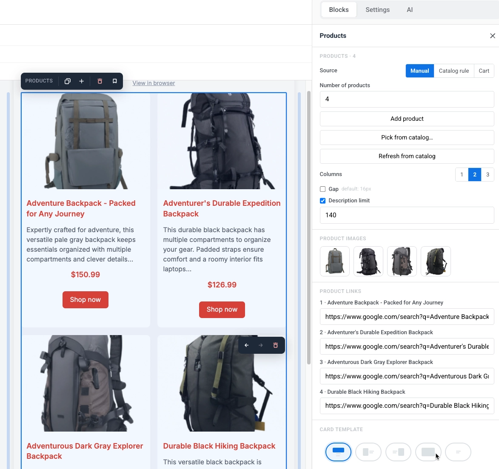Viewport: 499px width, 469px height.
Task: Click Shop now under $126.99
Action: pyautogui.click(x=222, y=310)
